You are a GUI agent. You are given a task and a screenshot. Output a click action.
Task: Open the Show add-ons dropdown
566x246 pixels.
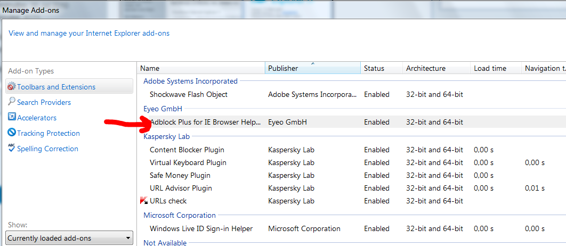pyautogui.click(x=69, y=238)
